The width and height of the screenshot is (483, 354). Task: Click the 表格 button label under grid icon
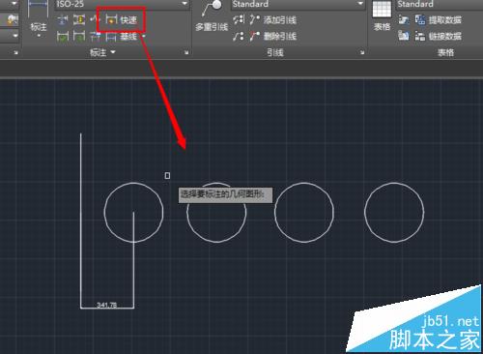pyautogui.click(x=382, y=27)
